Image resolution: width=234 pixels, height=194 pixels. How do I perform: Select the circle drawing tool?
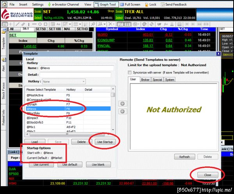(x=40, y=24)
